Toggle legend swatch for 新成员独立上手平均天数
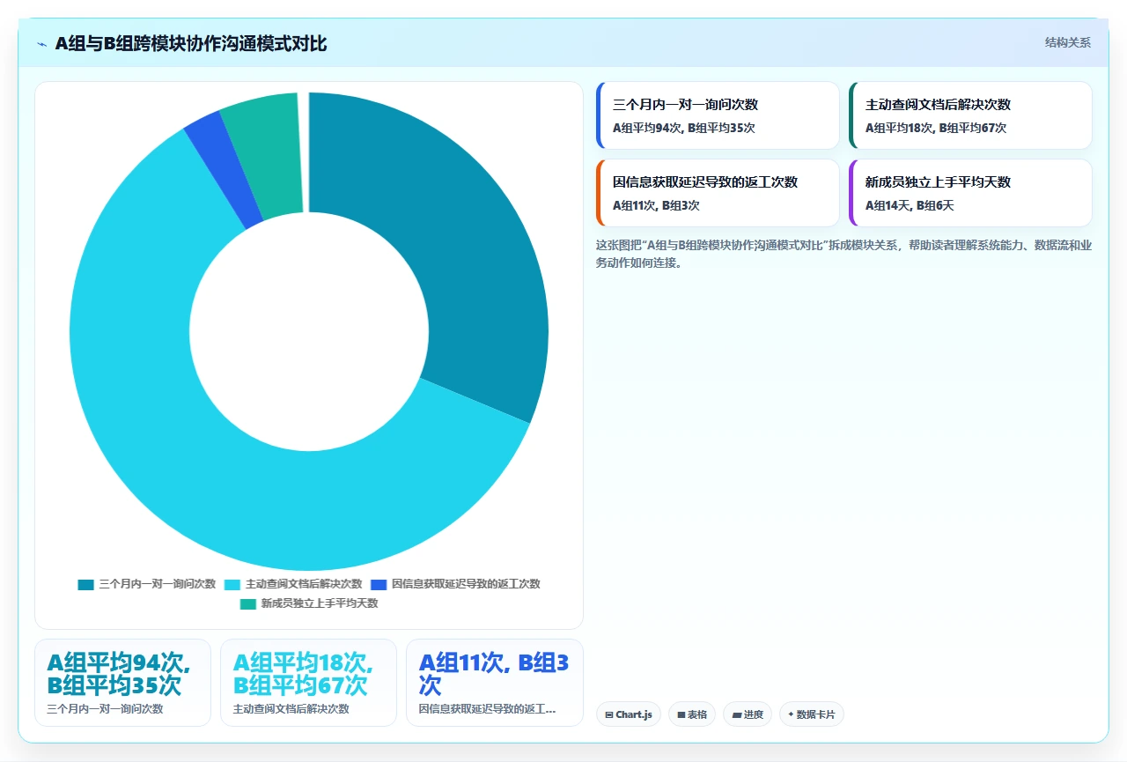This screenshot has height=762, width=1127. point(248,604)
